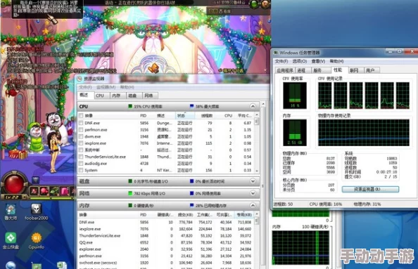The width and height of the screenshot is (418, 269).
Task: Sort memory list by 专用(KB) column header
Action: pos(244,214)
